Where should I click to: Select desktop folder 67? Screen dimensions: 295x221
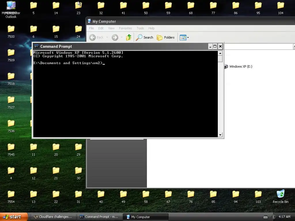(x=168, y=197)
